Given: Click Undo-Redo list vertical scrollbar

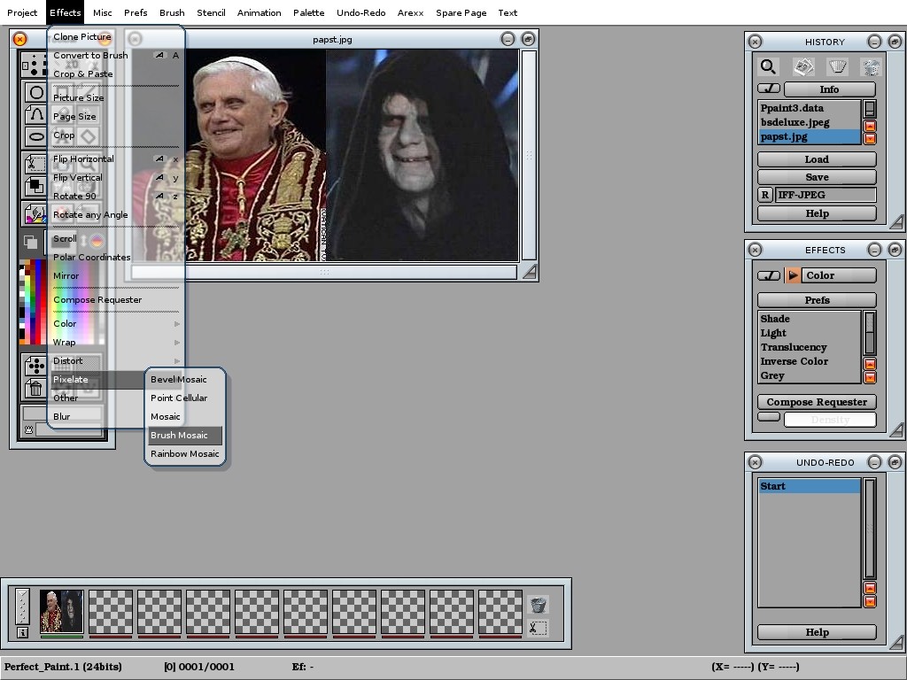Looking at the screenshot, I should (870, 529).
